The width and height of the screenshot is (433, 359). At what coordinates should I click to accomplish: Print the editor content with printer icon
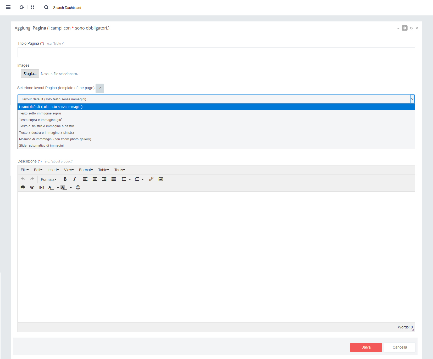click(x=23, y=187)
